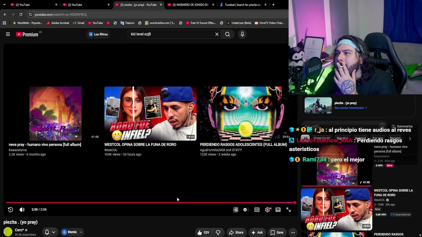Open worldcia3ds.com bookmark
This screenshot has width=422, height=237.
tap(160, 23)
